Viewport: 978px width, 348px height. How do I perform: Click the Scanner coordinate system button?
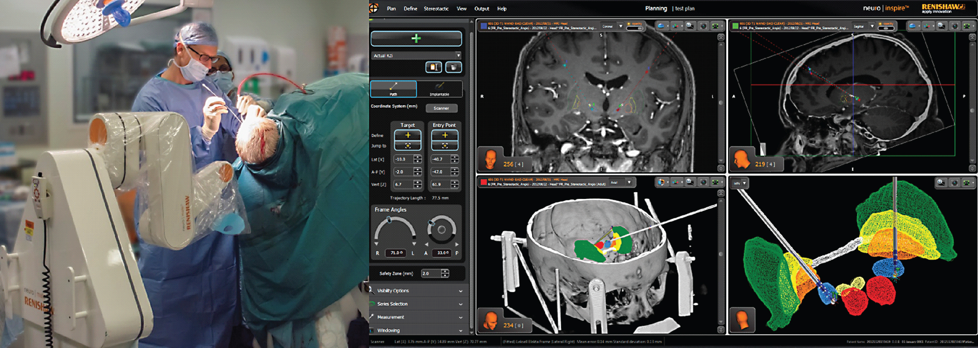[441, 108]
